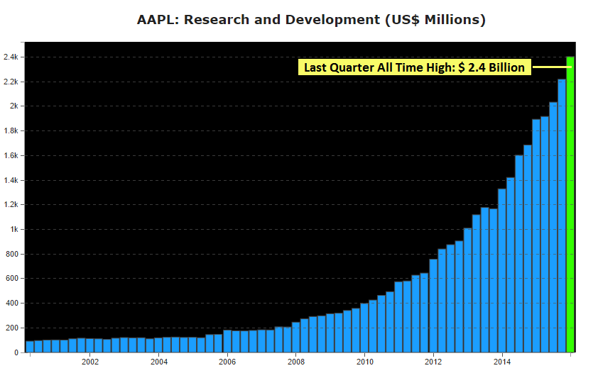Select the blue bar reaching 2.2k
Image resolution: width=598 pixels, height=373 pixels.
click(x=562, y=216)
